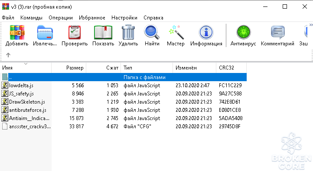313x171 pixels.
Task: Select the lowdelta.js file name
Action: (x=21, y=85)
